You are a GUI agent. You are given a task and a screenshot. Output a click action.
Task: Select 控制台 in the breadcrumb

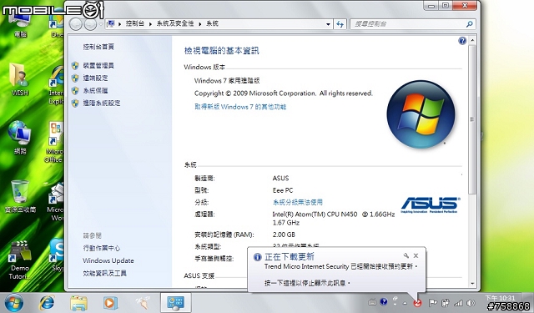[x=135, y=23]
